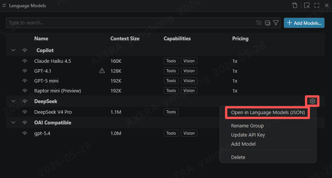Toggle visibility of DeepSeek V4 Pro
Screen dimensions: 332x178
pyautogui.click(x=25, y=112)
